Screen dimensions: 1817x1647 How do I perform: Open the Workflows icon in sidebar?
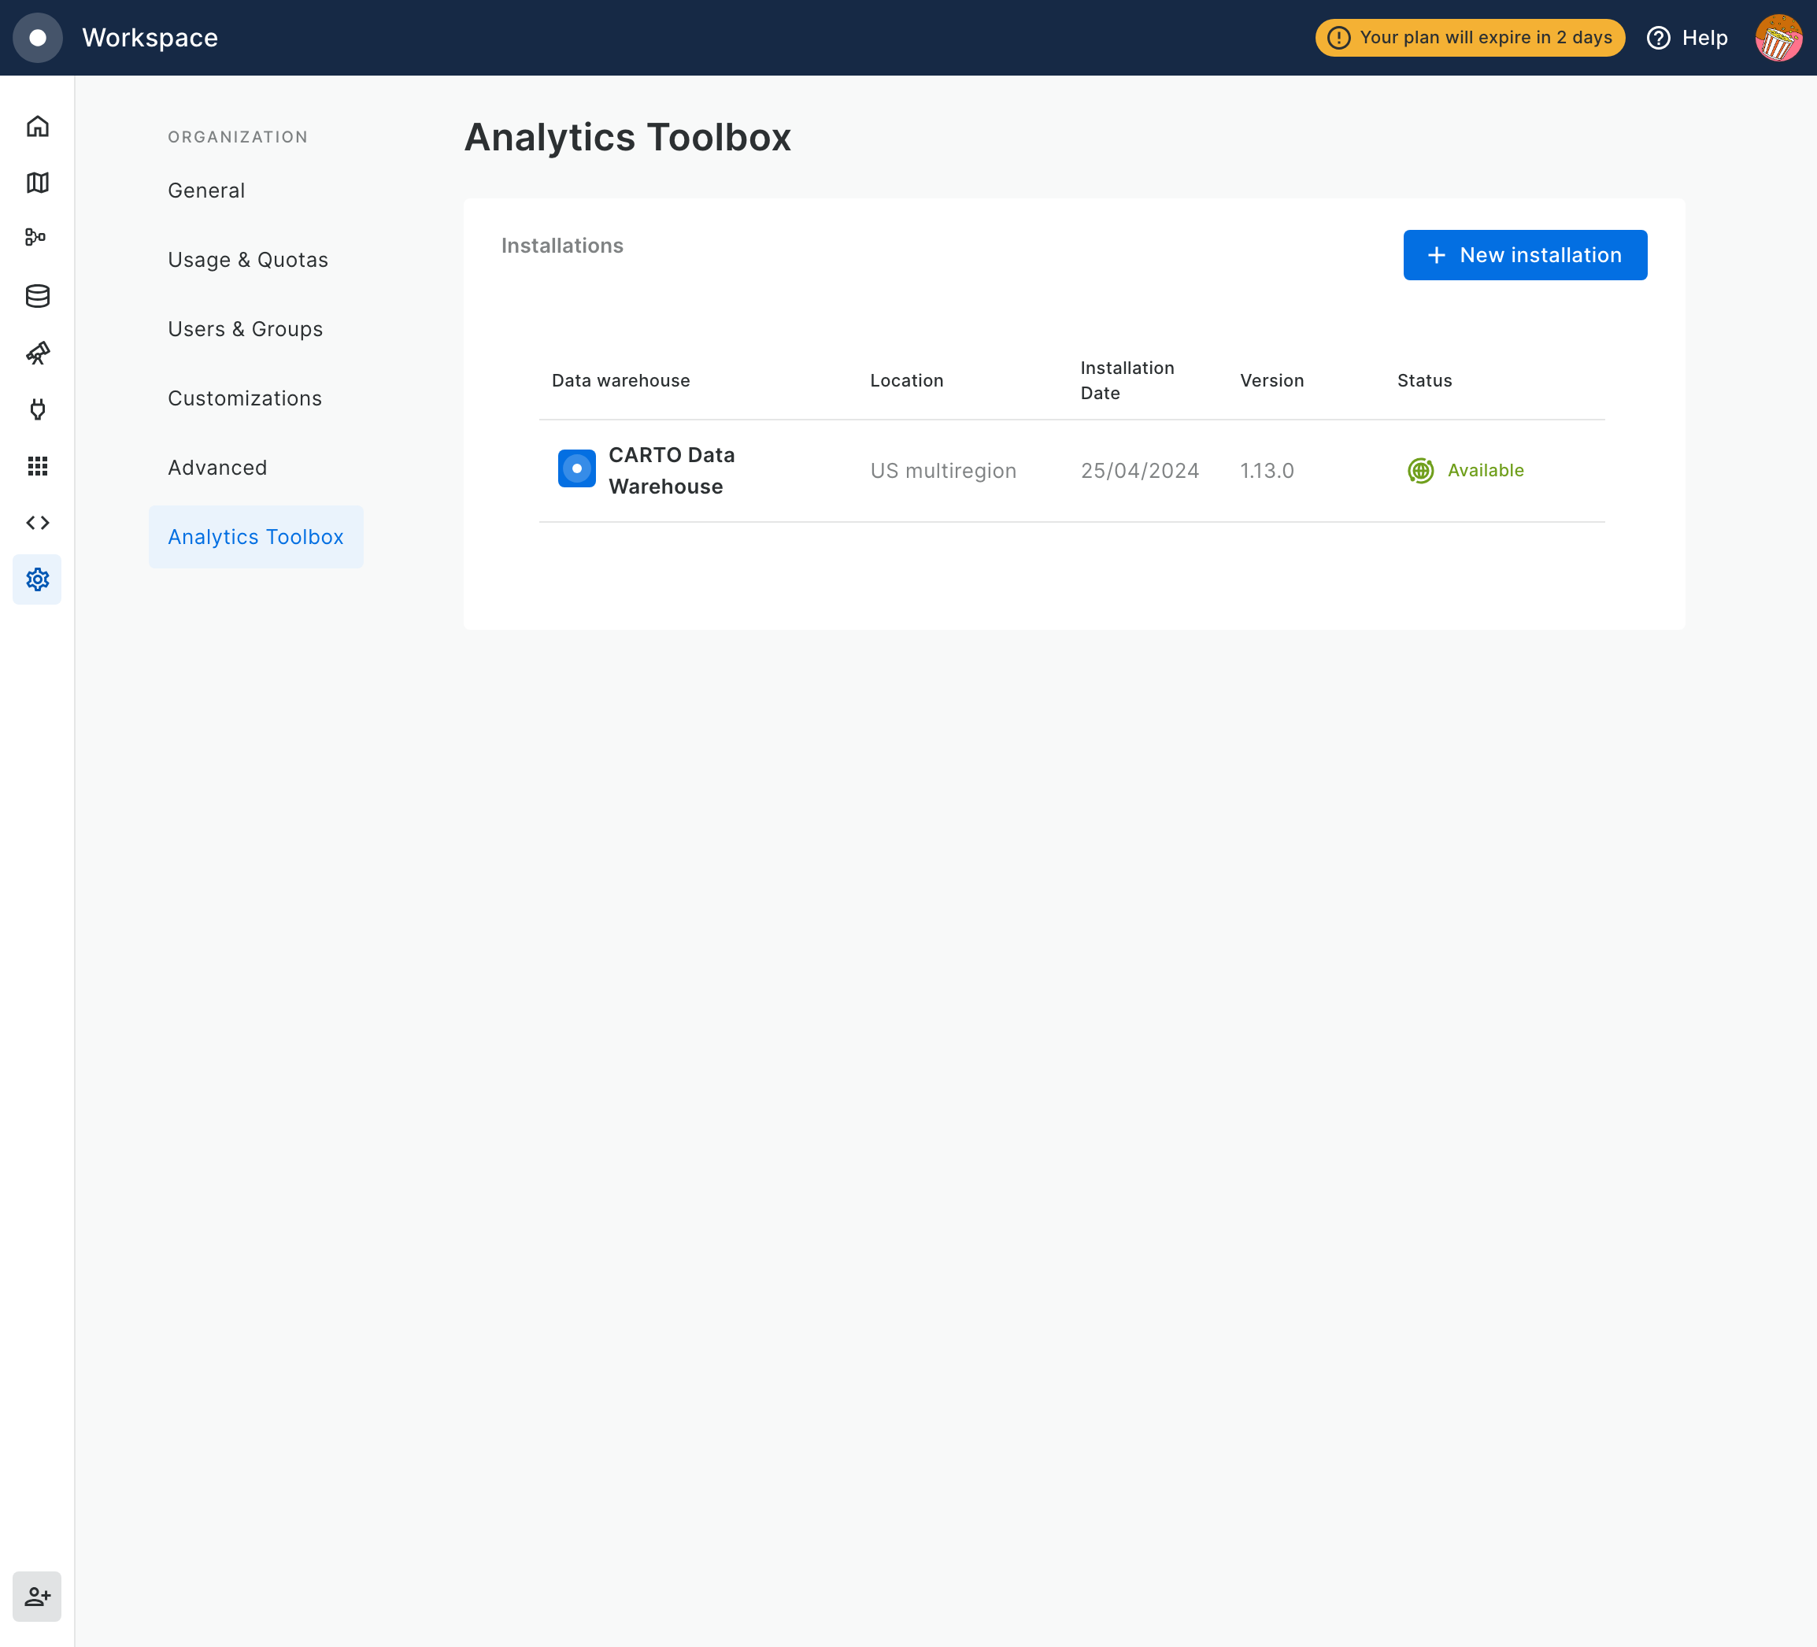37,238
